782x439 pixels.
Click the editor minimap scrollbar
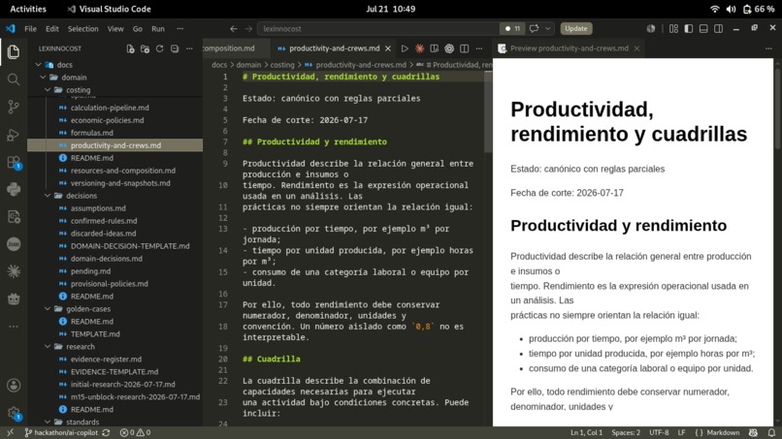(x=488, y=112)
